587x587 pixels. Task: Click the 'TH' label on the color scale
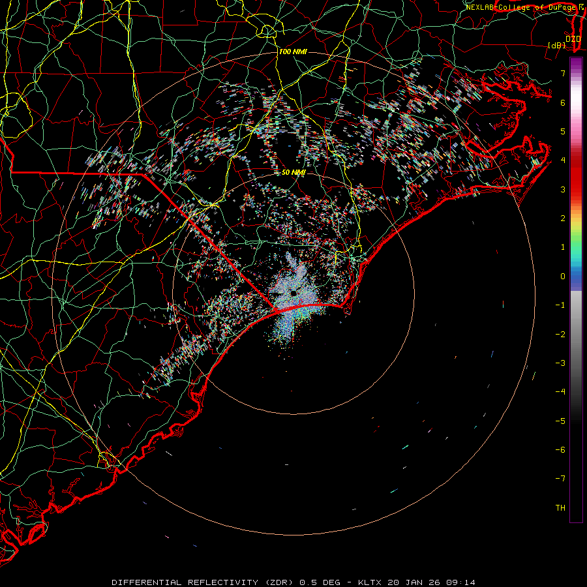pos(560,507)
